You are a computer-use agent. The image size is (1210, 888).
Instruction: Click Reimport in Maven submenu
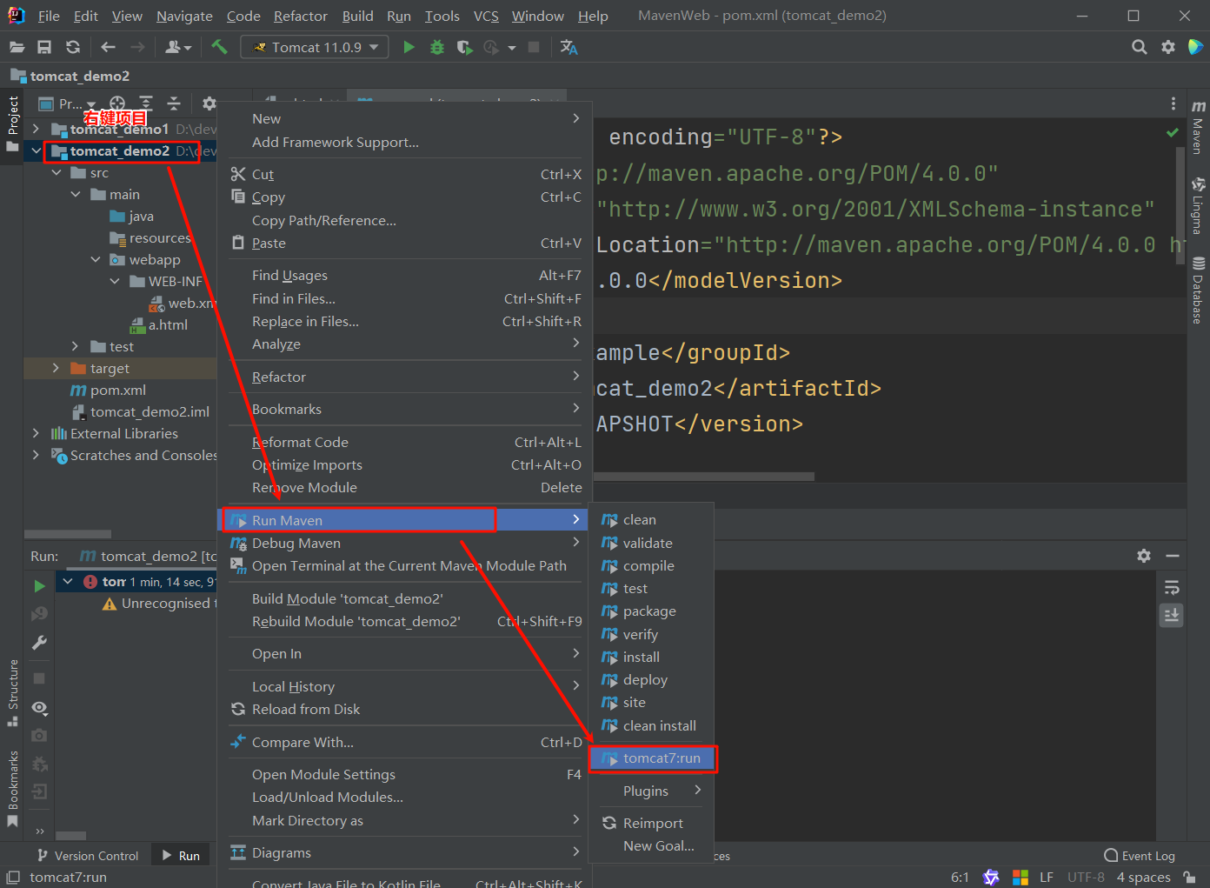[x=652, y=823]
